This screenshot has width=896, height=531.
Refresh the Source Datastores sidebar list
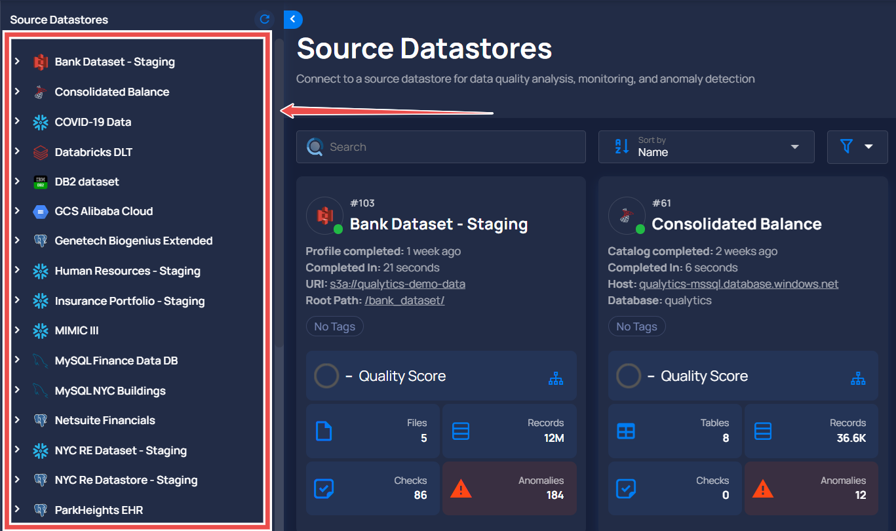click(264, 20)
